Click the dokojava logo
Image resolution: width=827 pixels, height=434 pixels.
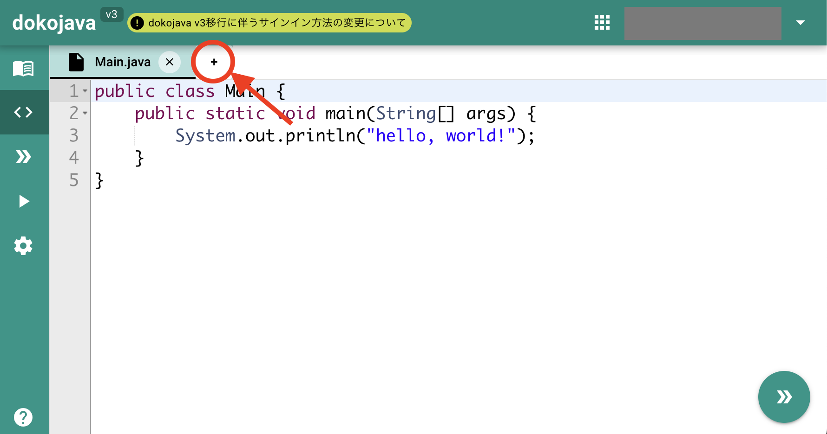point(54,23)
